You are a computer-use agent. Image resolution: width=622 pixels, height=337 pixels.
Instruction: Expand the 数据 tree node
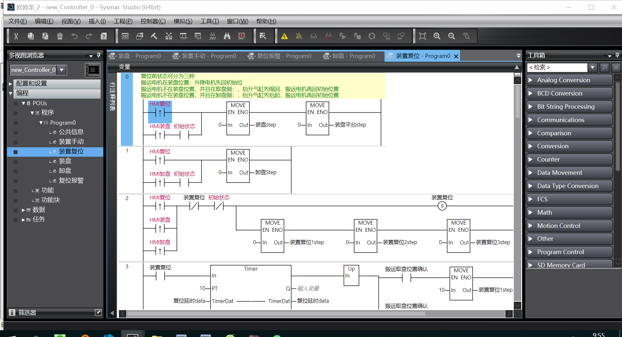pyautogui.click(x=23, y=210)
